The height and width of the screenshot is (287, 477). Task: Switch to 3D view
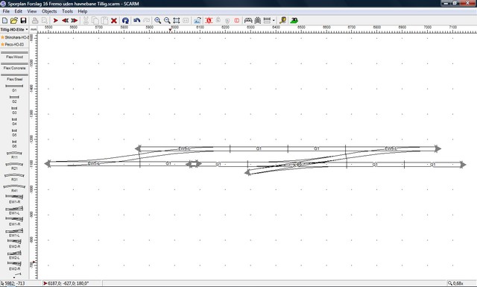pyautogui.click(x=294, y=21)
